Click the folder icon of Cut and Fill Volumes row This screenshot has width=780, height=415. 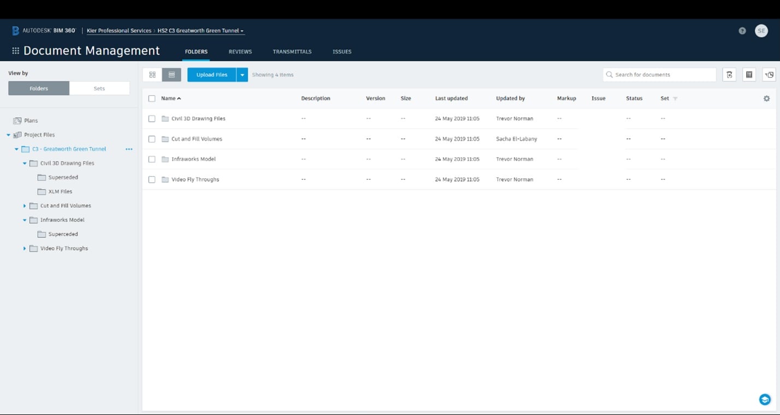tap(165, 139)
